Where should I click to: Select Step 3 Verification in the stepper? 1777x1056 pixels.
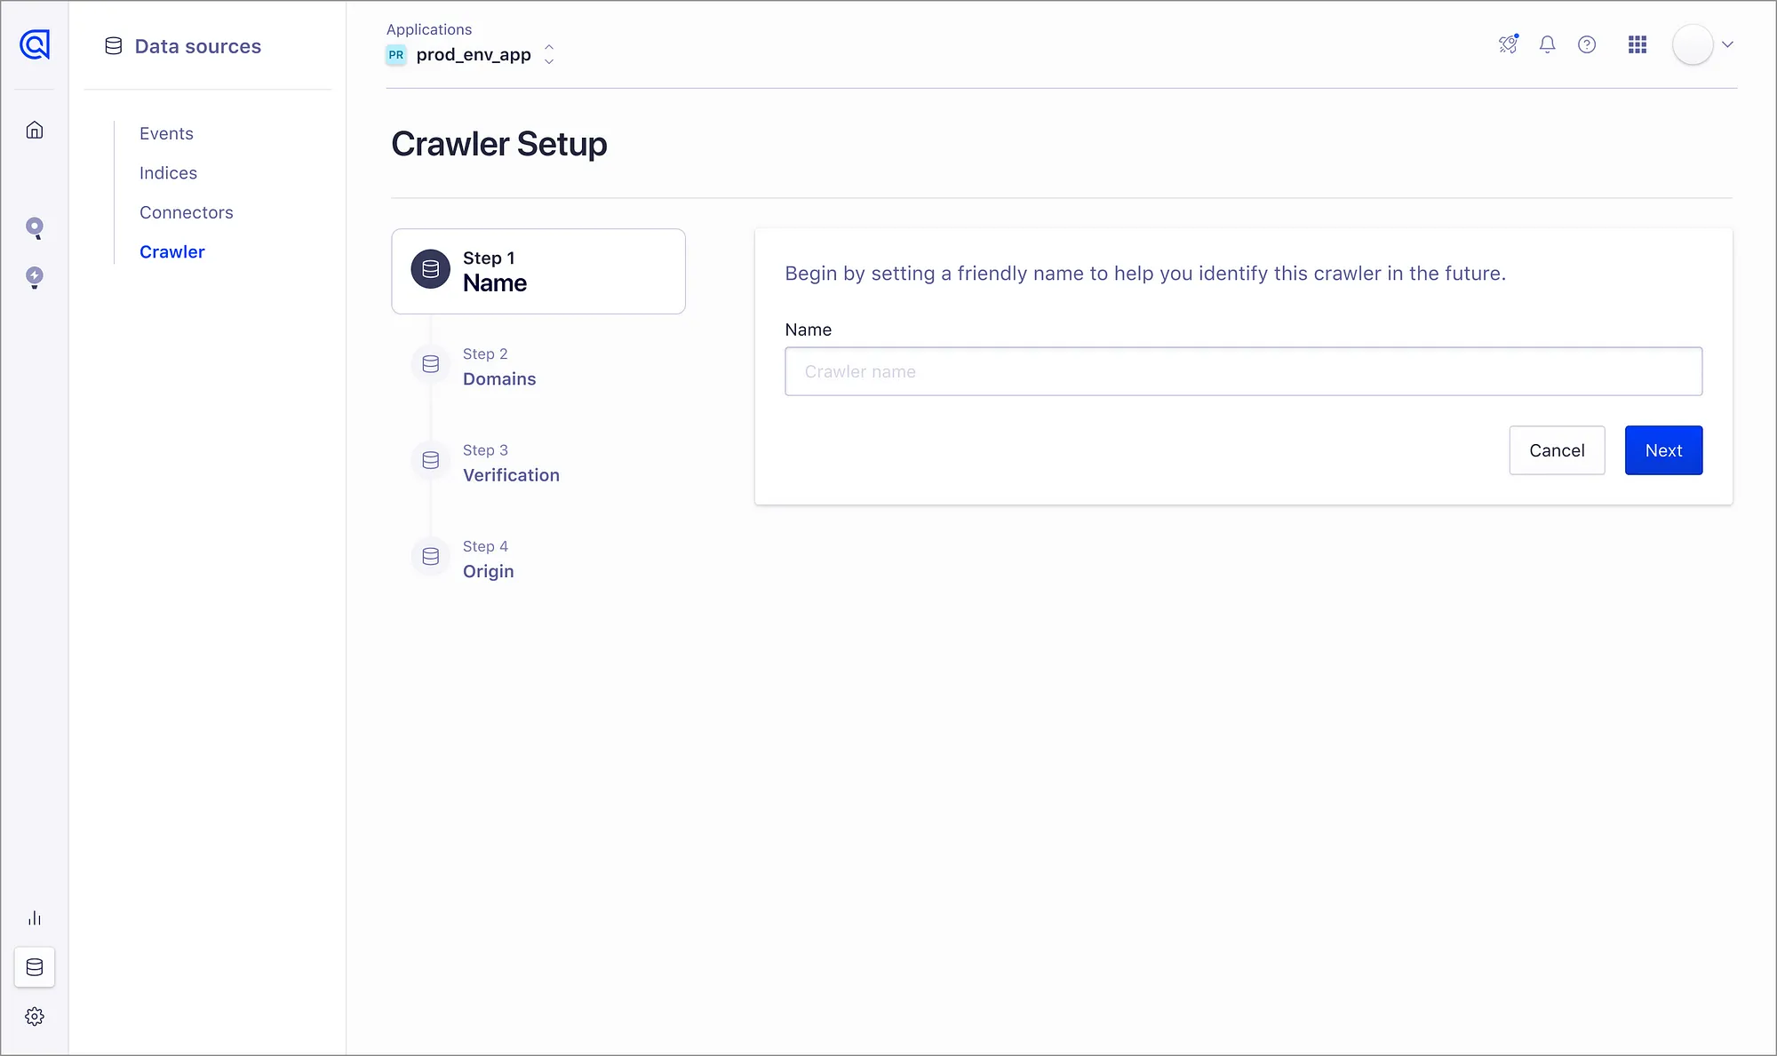coord(511,463)
